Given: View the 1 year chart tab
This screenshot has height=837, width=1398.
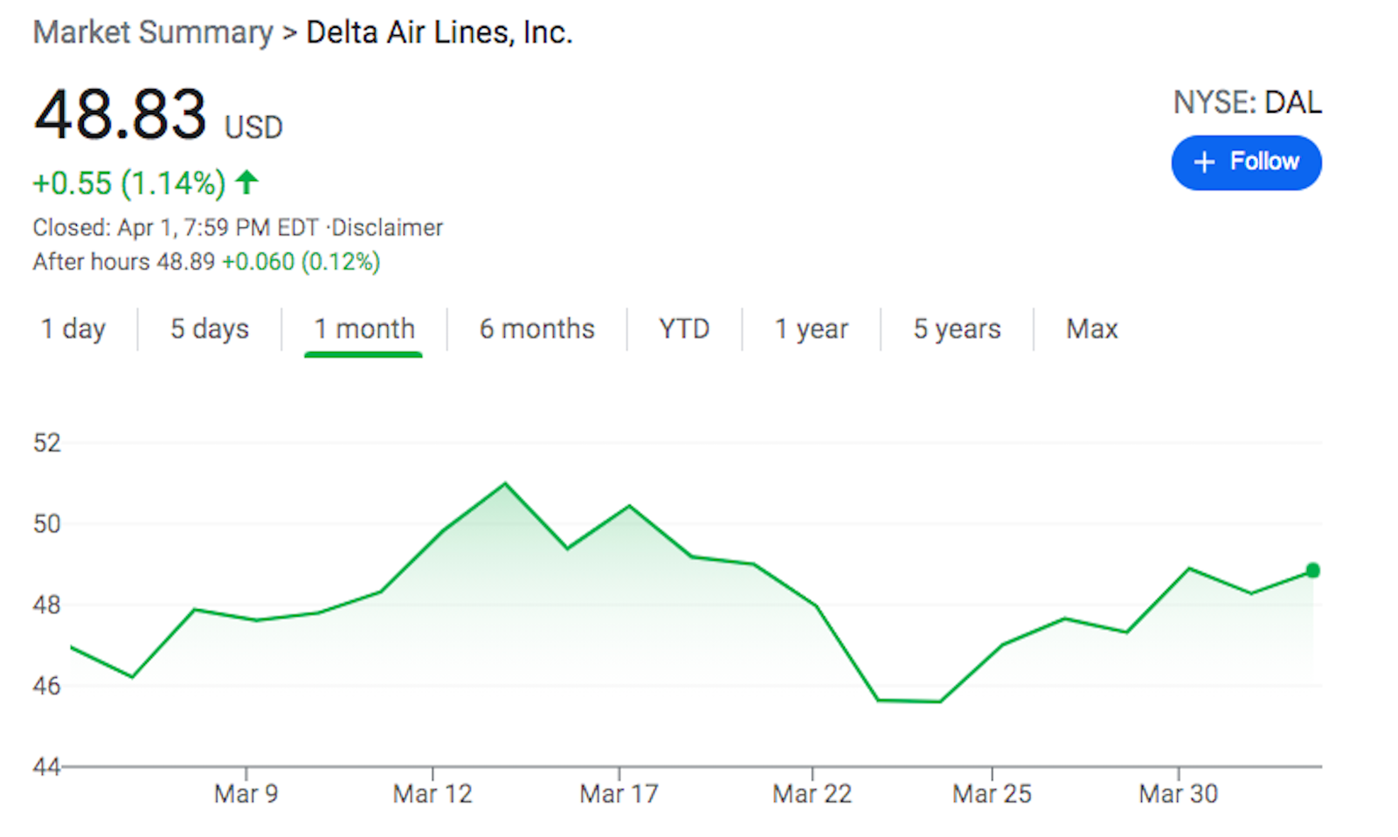Looking at the screenshot, I should [x=811, y=329].
